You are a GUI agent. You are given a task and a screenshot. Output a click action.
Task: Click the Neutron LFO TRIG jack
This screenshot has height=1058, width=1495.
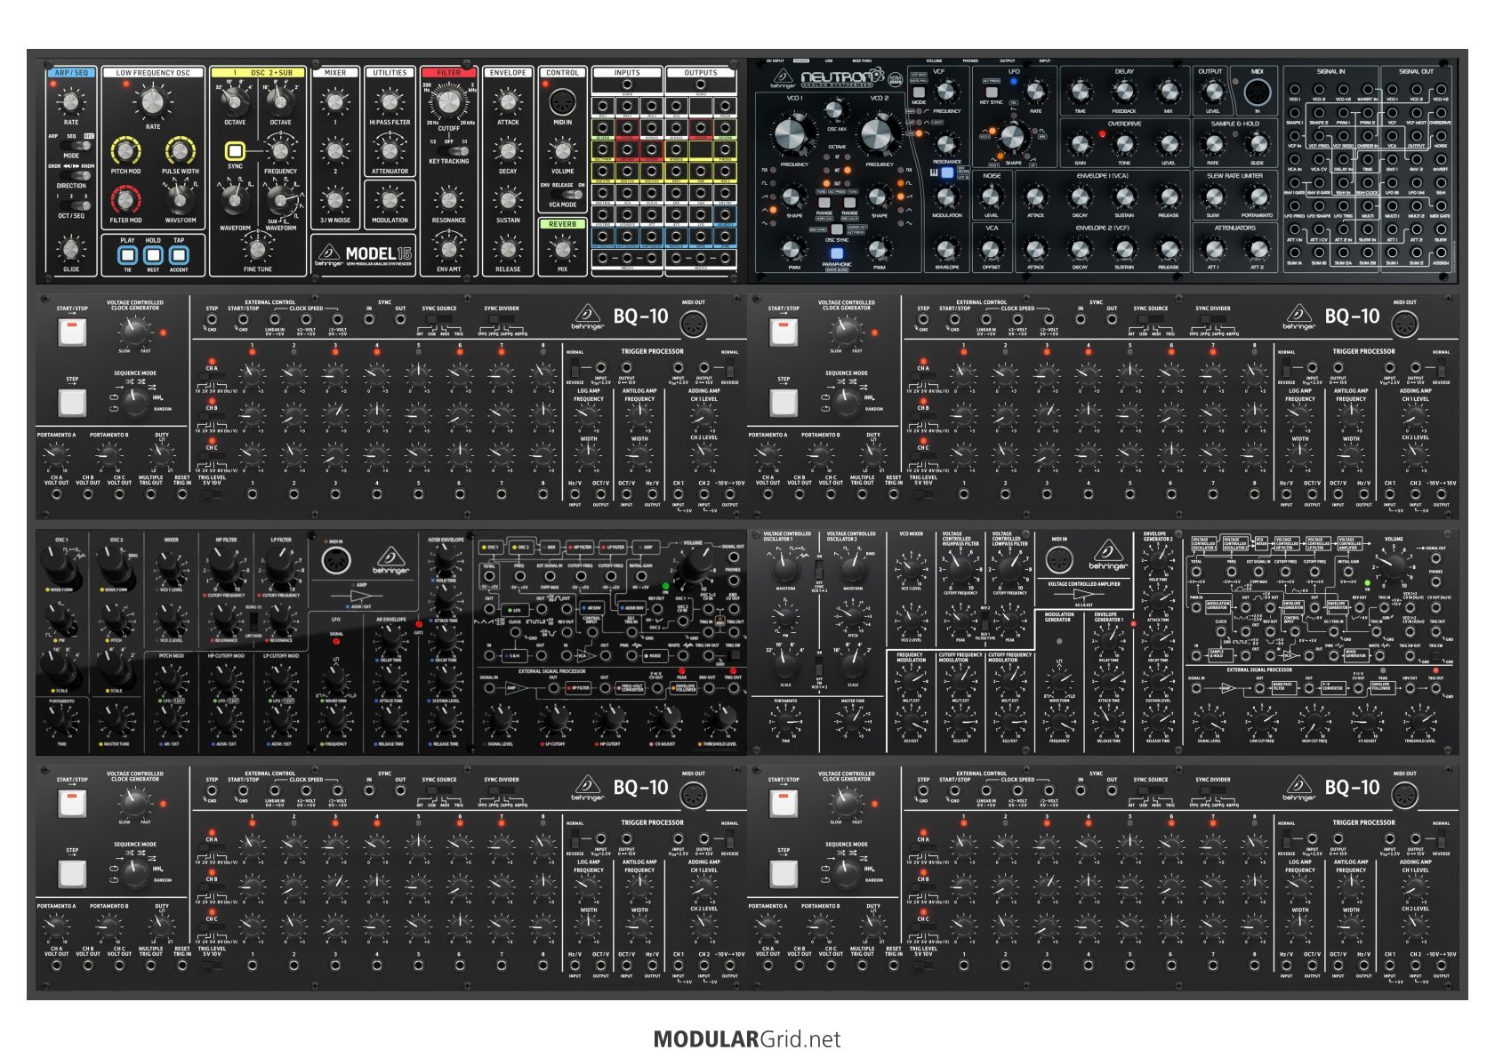pos(1343,207)
